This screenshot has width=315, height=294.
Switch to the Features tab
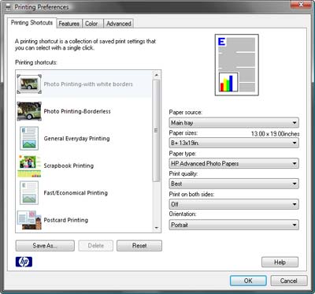tap(69, 24)
